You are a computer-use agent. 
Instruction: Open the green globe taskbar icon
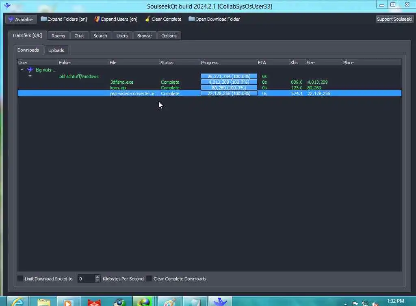(144, 302)
